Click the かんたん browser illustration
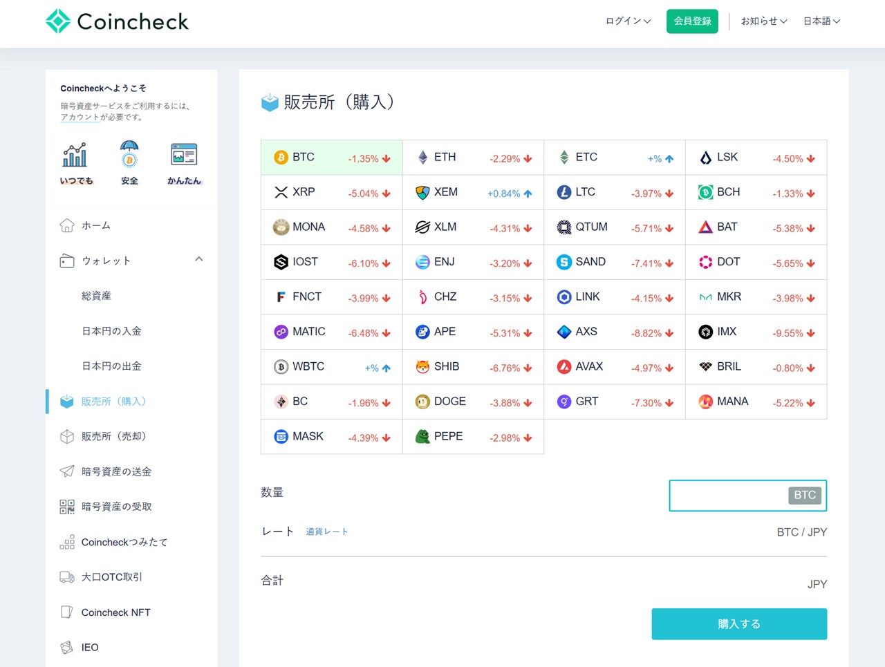 (184, 154)
